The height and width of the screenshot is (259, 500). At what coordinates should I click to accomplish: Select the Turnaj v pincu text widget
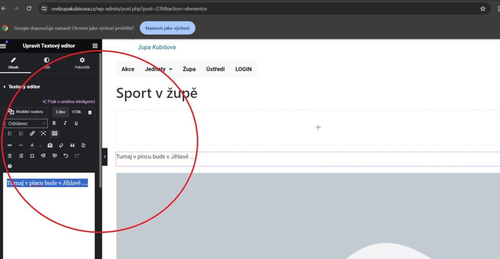[308, 159]
